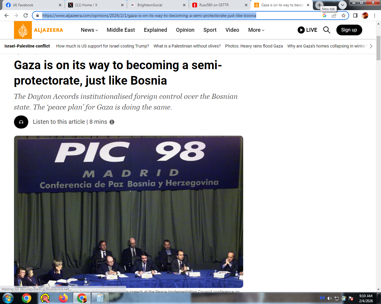Open Firefox from the taskbar
This screenshot has width=381, height=304.
(x=63, y=298)
